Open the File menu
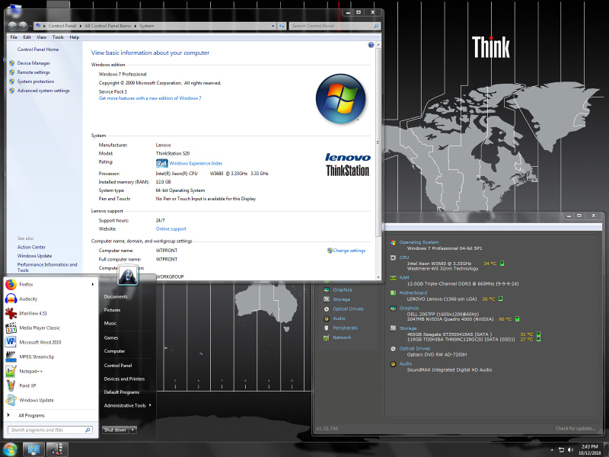The height and width of the screenshot is (457, 609). point(14,37)
